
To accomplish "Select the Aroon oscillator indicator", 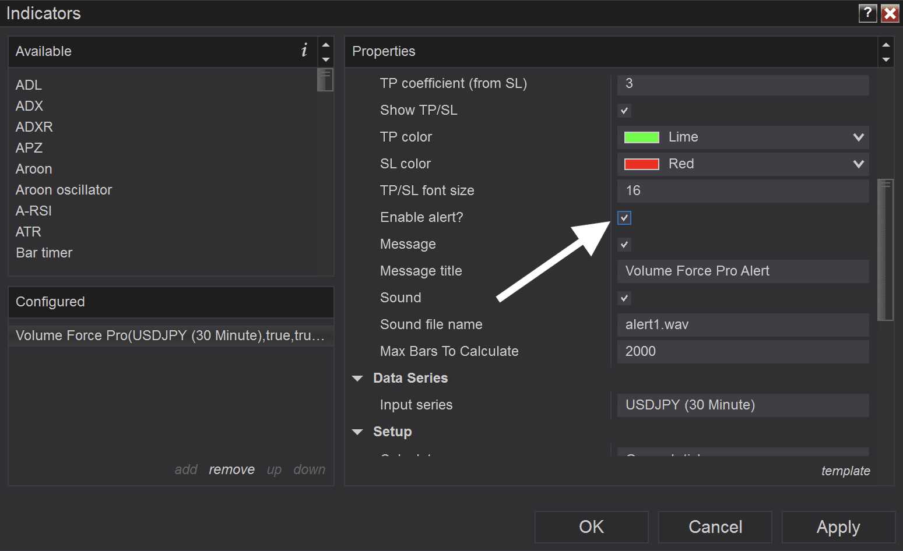I will coord(64,190).
